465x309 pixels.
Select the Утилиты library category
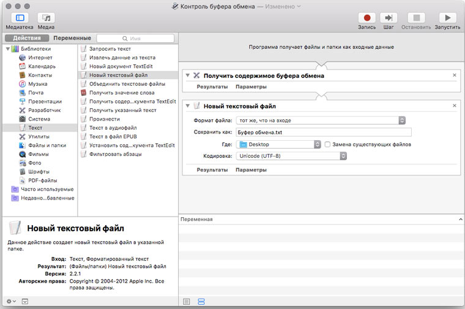coord(39,136)
